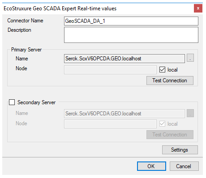Click the Secondary Server Node field
Screen dimensions: 206x178
coord(110,124)
